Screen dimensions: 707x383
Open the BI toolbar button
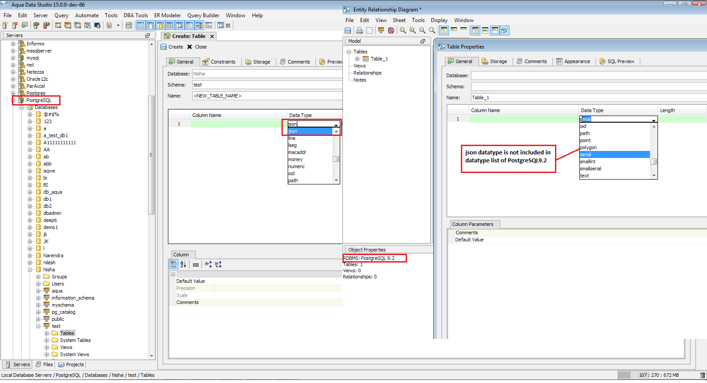click(x=224, y=26)
